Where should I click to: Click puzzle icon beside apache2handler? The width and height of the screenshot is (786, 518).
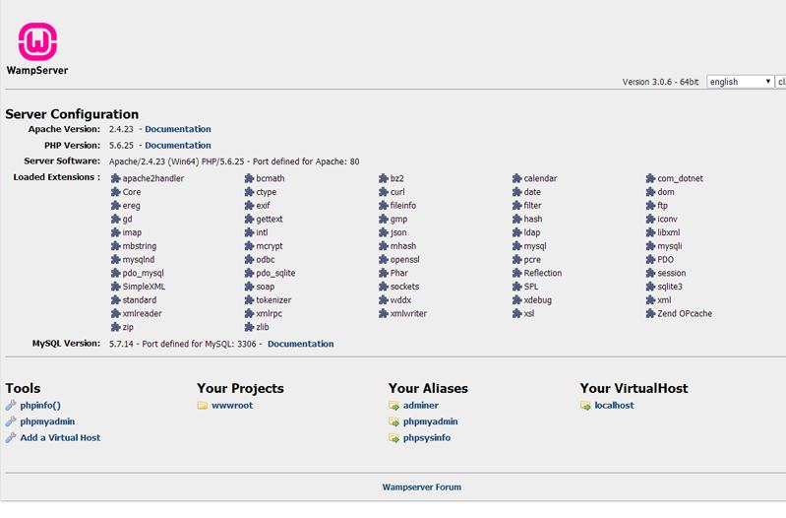pyautogui.click(x=115, y=178)
